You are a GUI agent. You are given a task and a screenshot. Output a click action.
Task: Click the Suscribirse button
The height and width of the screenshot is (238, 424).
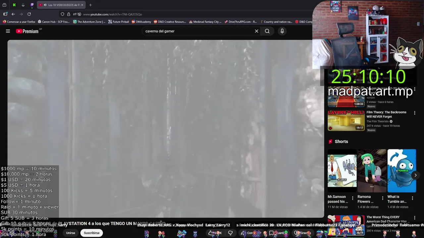(x=91, y=233)
